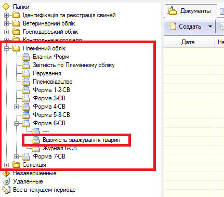Select Форма 4-СВ label
This screenshot has width=224, height=197.
(49, 107)
